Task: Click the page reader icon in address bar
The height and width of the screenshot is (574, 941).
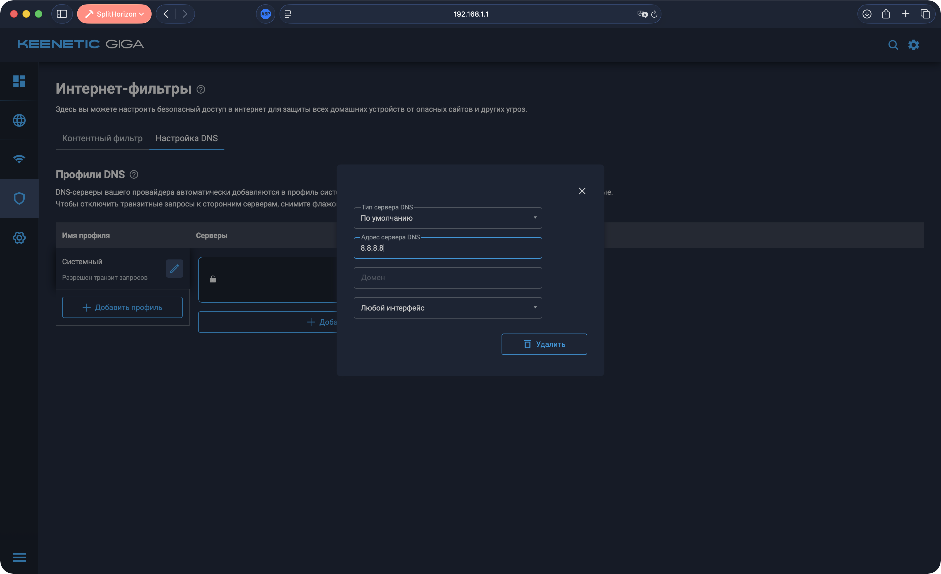Action: (288, 14)
